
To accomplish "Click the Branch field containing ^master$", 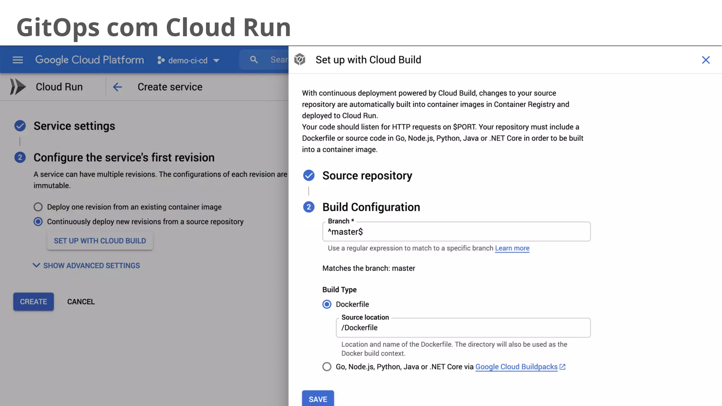I will point(457,232).
